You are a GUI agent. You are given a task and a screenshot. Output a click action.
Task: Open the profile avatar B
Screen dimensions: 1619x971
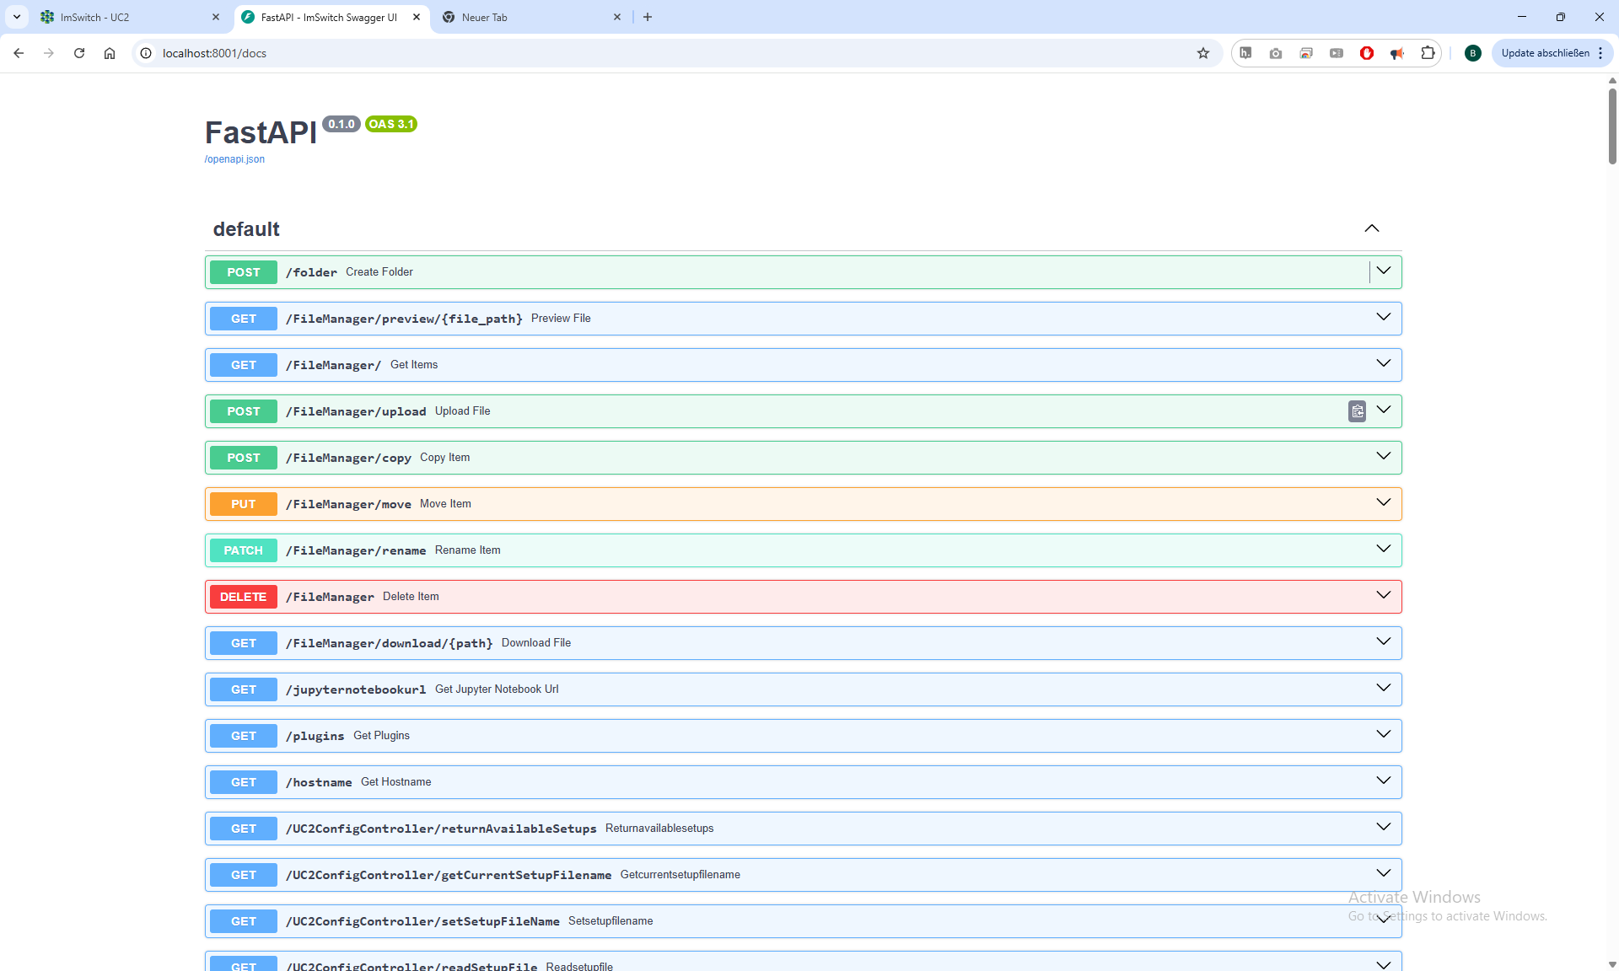point(1473,53)
